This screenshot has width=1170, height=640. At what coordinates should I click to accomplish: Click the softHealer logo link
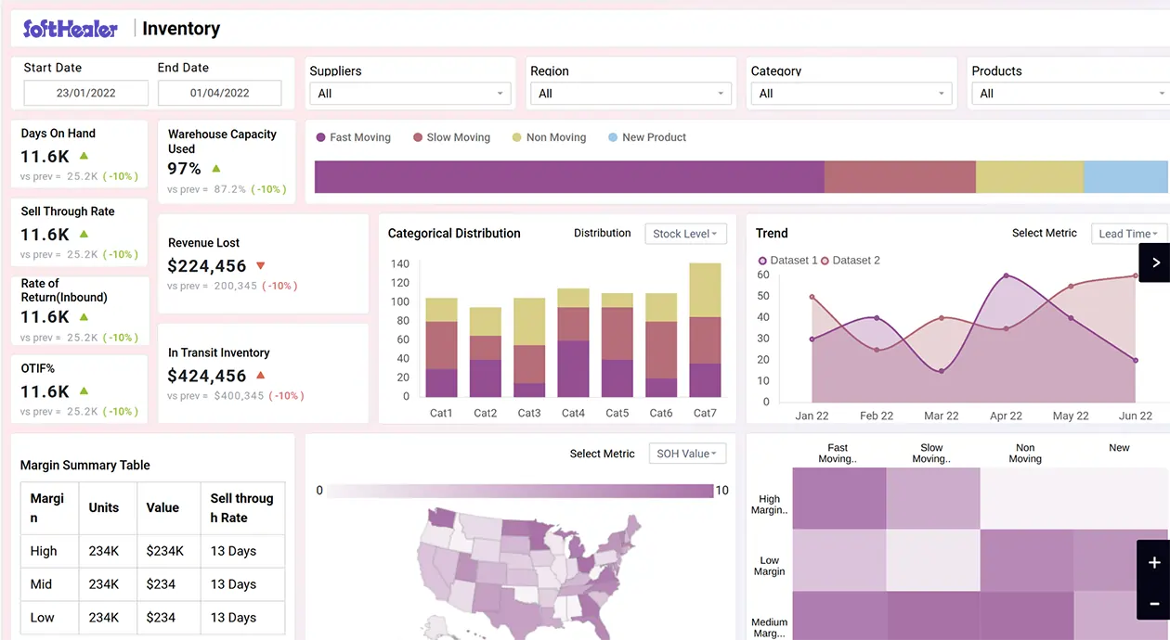70,28
